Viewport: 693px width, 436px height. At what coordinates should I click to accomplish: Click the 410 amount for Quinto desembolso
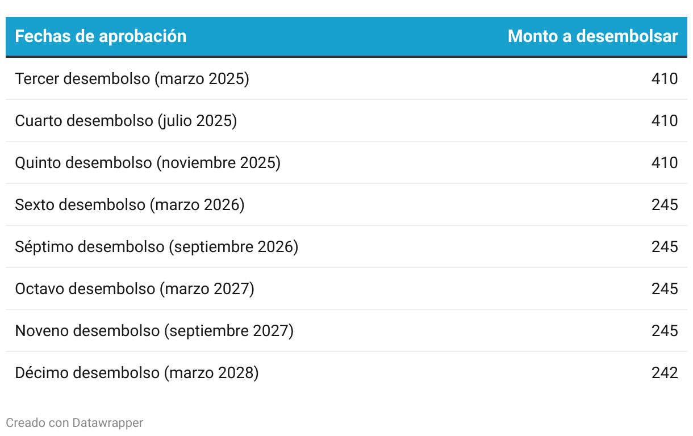click(665, 162)
